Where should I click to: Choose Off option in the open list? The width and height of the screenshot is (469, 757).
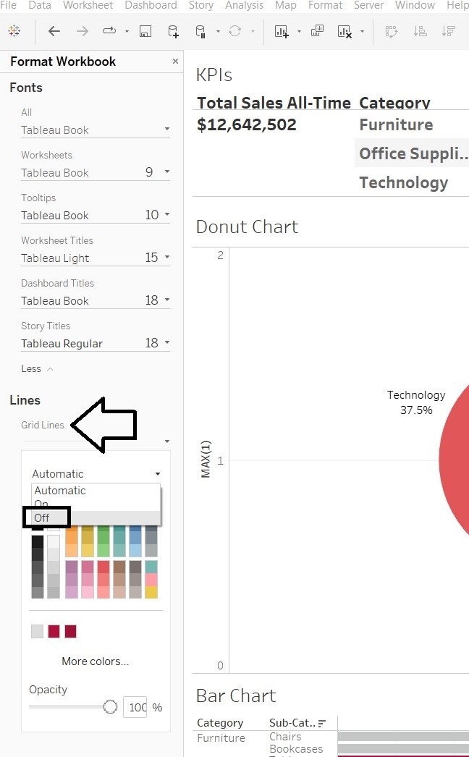pos(96,517)
